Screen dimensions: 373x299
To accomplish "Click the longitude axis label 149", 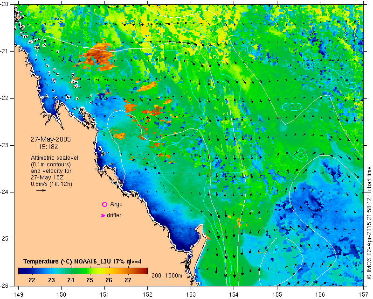I will click(x=19, y=295).
